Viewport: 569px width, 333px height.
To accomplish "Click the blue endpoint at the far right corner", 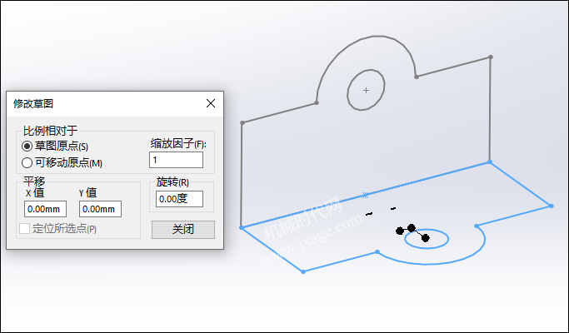I will [x=552, y=206].
